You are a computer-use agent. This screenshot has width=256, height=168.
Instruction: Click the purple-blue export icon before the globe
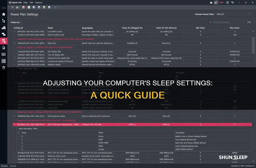click(49, 7)
